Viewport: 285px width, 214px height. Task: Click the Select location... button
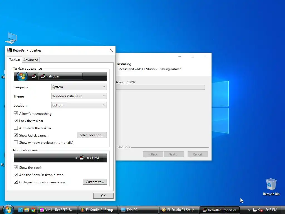(x=92, y=135)
